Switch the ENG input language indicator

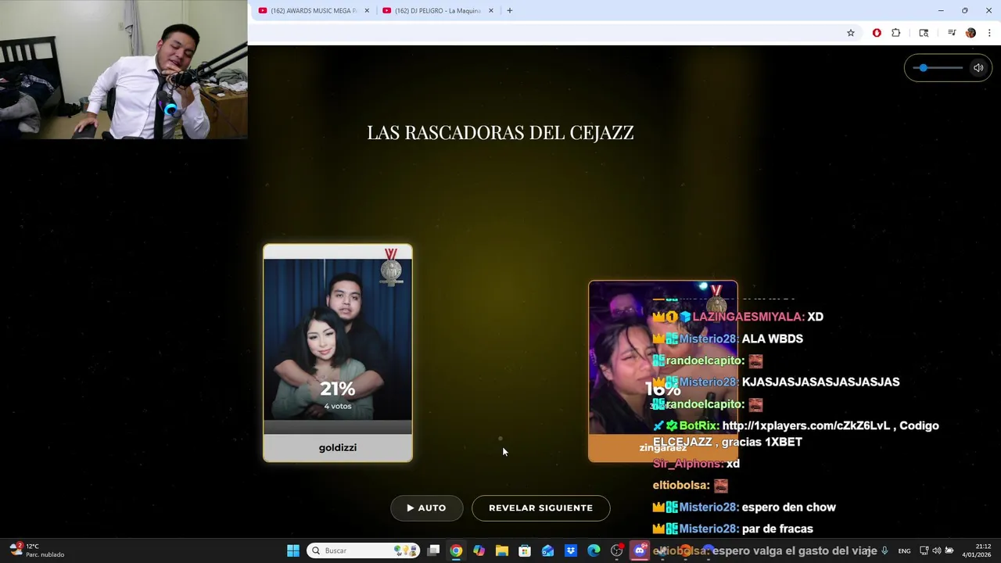(x=904, y=550)
